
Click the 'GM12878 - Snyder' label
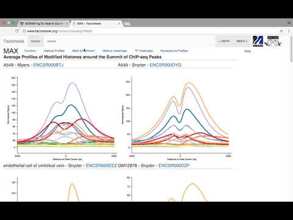pyautogui.click(x=136, y=166)
